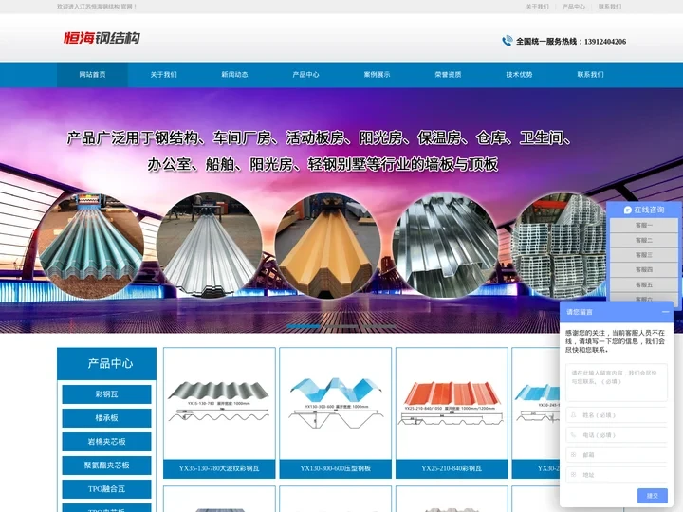Click the 恒海钢结构 site logo
This screenshot has width=683, height=512.
(x=102, y=38)
